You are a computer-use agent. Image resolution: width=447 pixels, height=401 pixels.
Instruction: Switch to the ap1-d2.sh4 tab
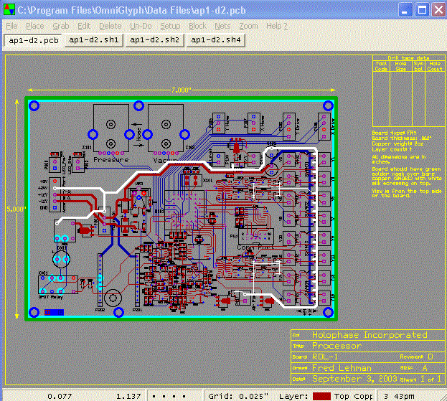click(x=215, y=40)
